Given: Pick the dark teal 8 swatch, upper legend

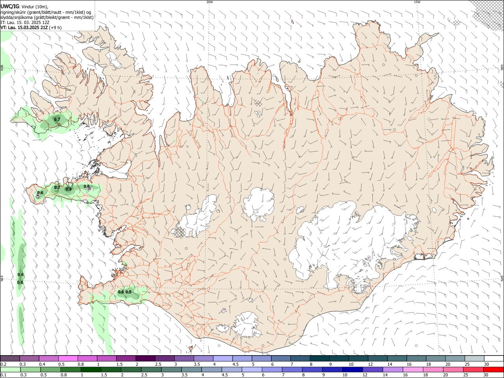Looking at the screenshot, I should (320, 358).
